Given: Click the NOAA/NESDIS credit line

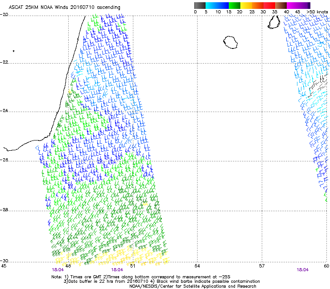Looking at the screenshot, I should click(x=193, y=286).
